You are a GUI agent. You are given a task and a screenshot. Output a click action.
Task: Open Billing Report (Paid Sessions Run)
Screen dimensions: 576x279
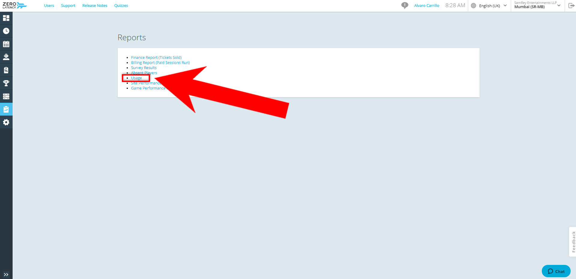(x=160, y=62)
